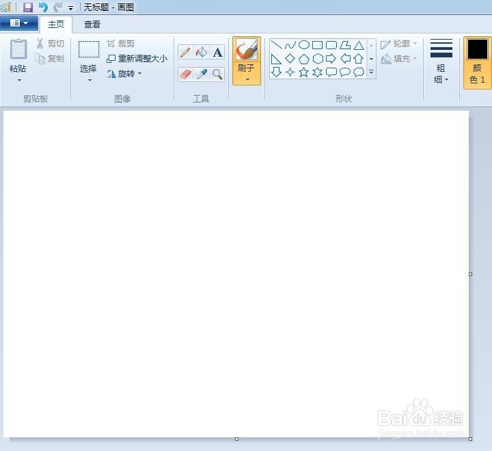The image size is (492, 451).
Task: Choose the Rounded rectangle shape
Action: pos(331,45)
